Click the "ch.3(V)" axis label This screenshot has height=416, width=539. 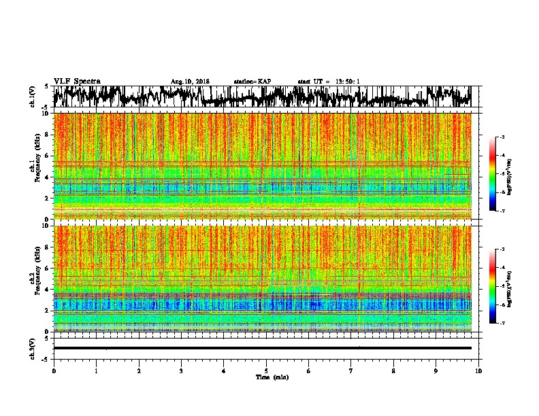click(32, 349)
